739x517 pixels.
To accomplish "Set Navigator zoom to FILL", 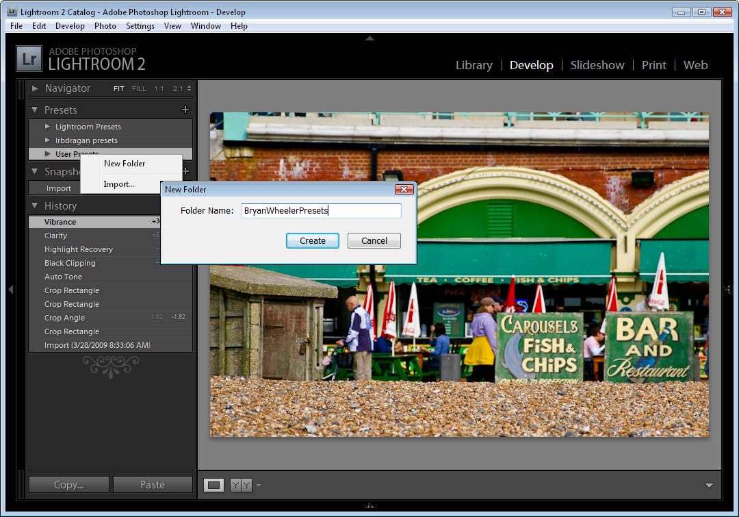I will tap(139, 89).
